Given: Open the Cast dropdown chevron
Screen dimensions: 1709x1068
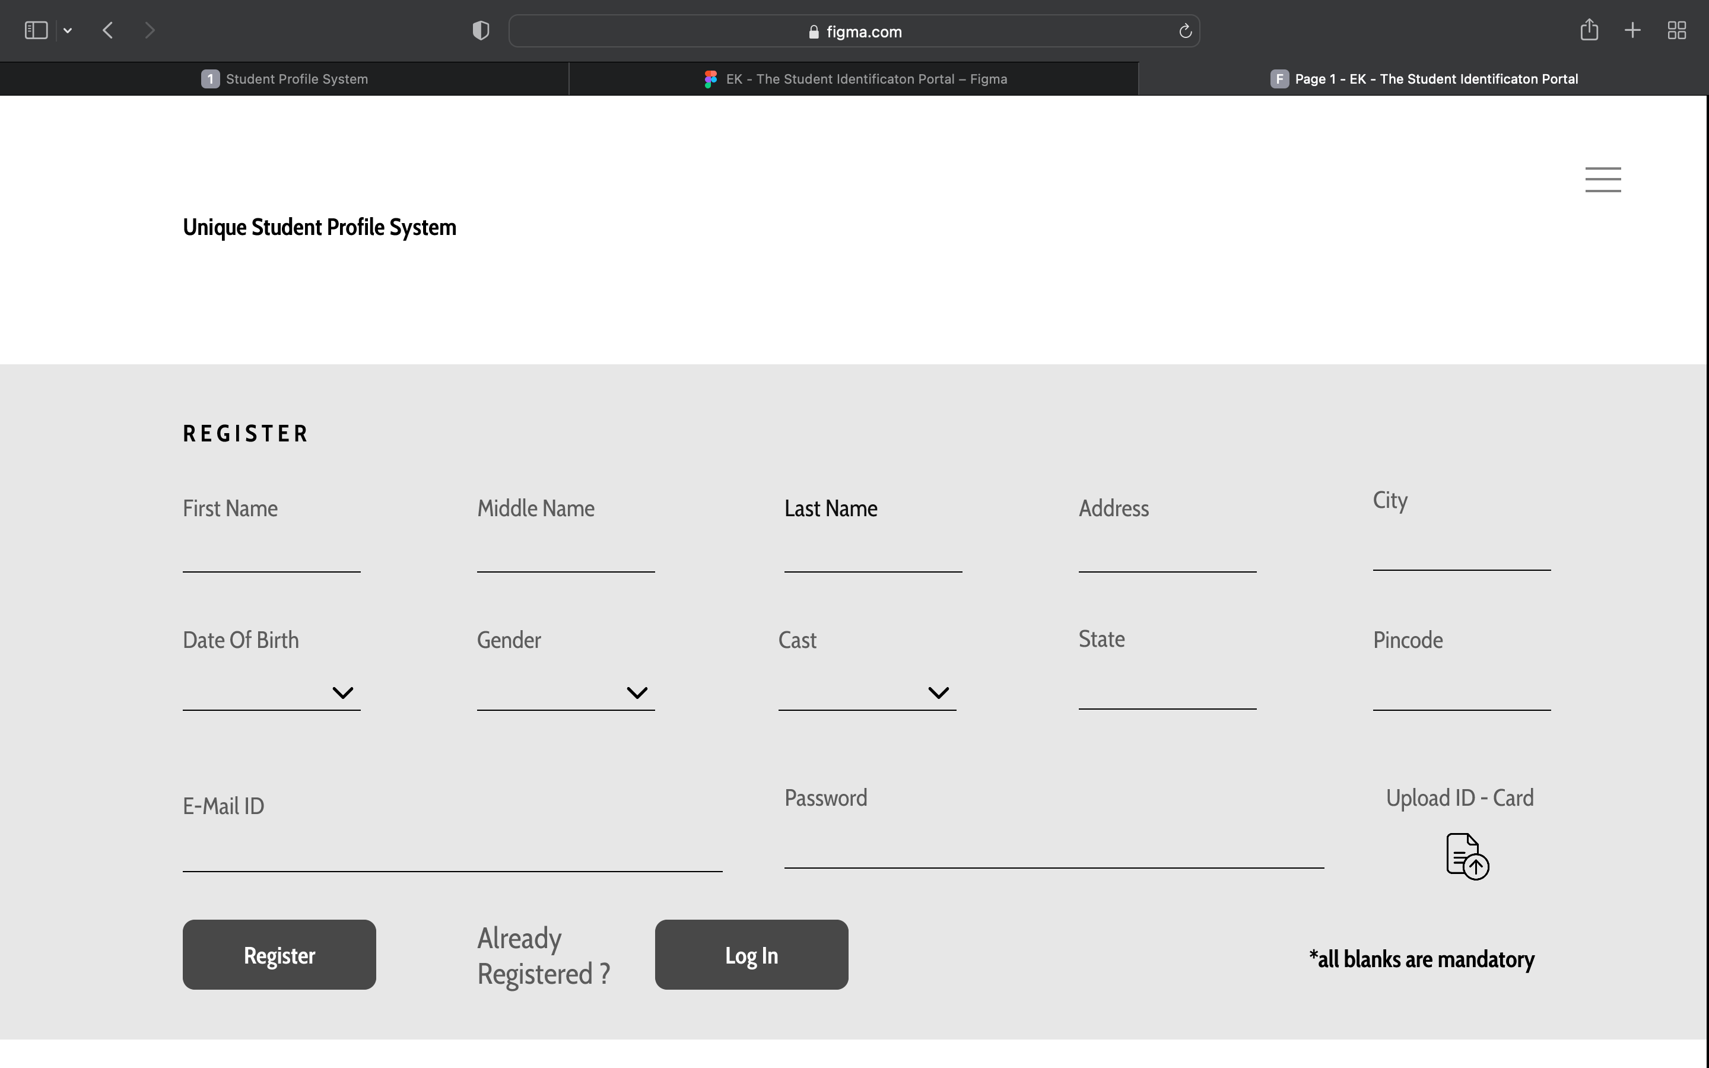Looking at the screenshot, I should [938, 692].
